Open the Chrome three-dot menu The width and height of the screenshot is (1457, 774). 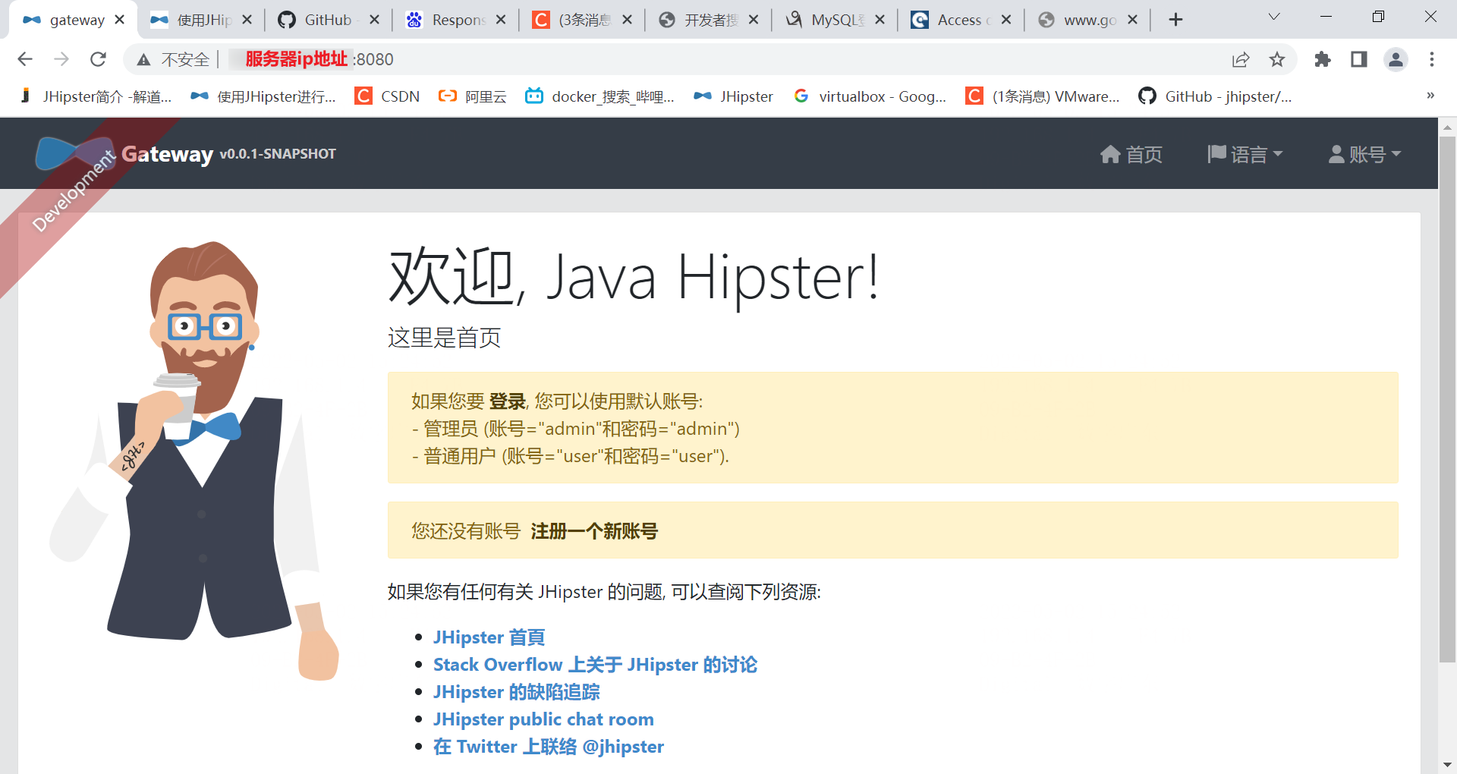point(1432,59)
